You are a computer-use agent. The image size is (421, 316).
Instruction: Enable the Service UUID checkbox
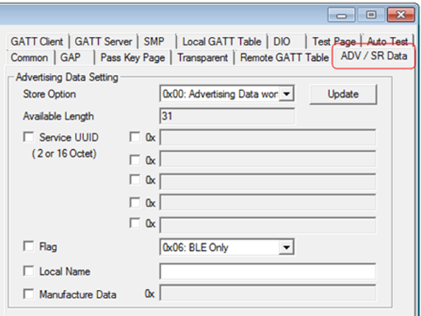pyautogui.click(x=28, y=136)
